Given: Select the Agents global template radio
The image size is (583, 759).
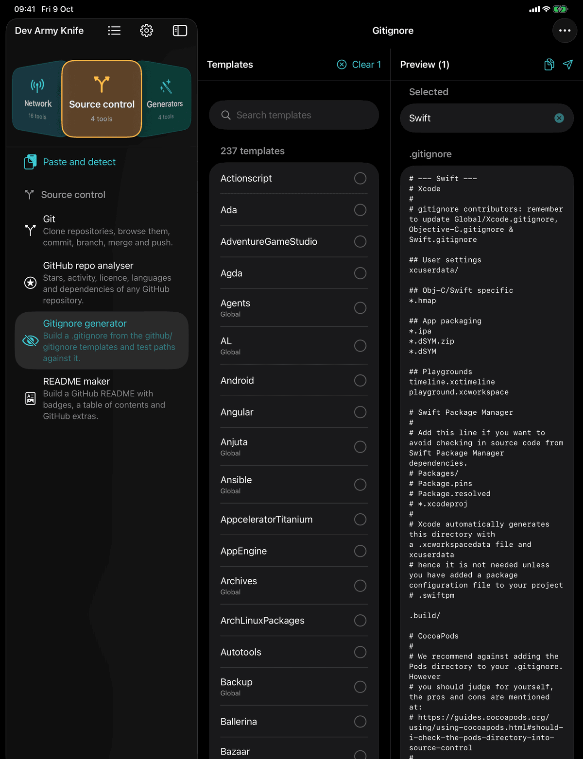Looking at the screenshot, I should coord(360,308).
